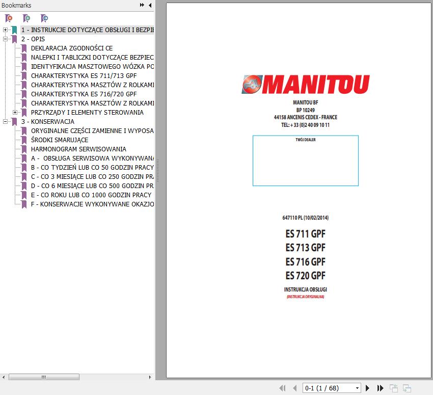Open 'B - CO TYDZIEŃ LUB CO 50 GODZIN' bookmark
The width and height of the screenshot is (433, 395).
(x=92, y=168)
